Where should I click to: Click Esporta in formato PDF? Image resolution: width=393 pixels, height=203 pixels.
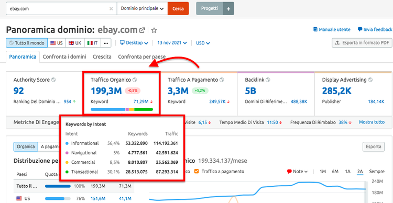(x=362, y=42)
